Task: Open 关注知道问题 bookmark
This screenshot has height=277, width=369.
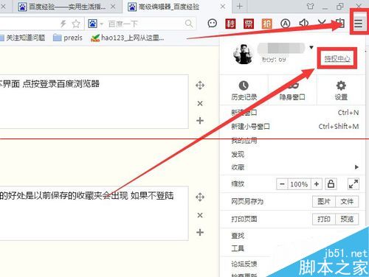Action: coord(22,38)
